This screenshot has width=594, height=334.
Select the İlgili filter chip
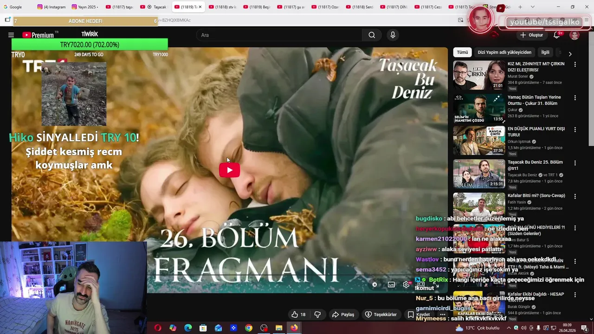click(x=545, y=52)
